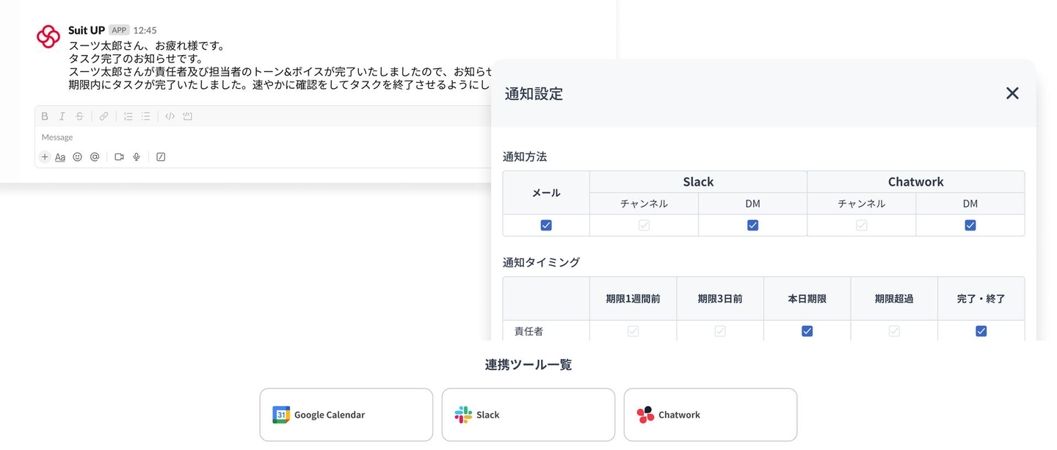Uncheck the メール notification checkbox
The height and width of the screenshot is (450, 1057).
point(546,225)
